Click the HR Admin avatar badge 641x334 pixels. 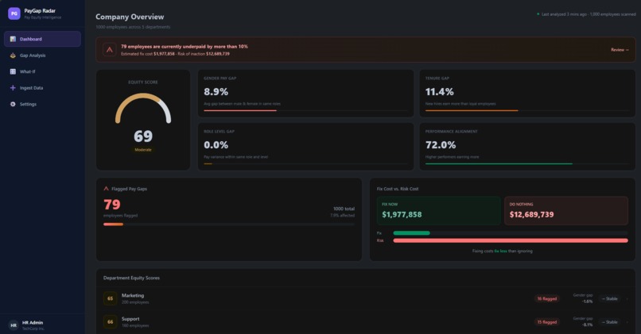coord(14,325)
